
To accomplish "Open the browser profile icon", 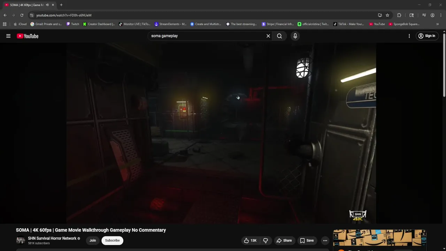I will click(432, 15).
